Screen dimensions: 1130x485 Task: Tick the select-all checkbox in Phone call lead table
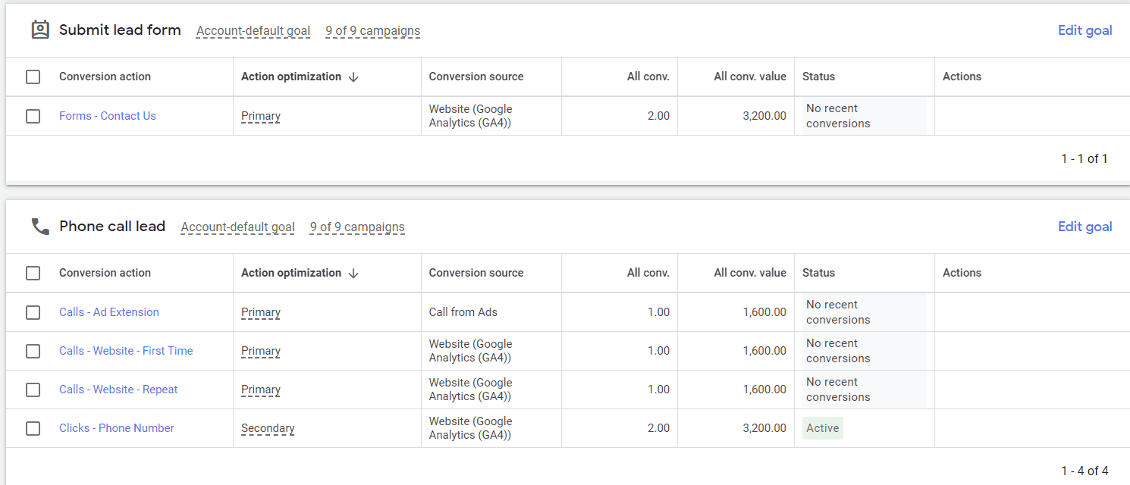coord(33,273)
